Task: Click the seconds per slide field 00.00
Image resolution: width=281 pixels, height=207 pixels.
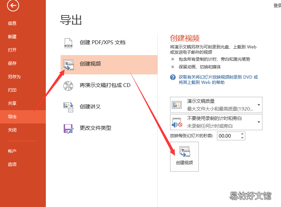Action: click(229, 136)
